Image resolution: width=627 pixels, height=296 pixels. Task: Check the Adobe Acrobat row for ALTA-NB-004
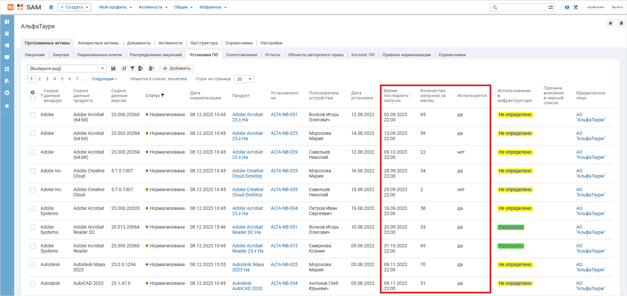click(x=33, y=209)
